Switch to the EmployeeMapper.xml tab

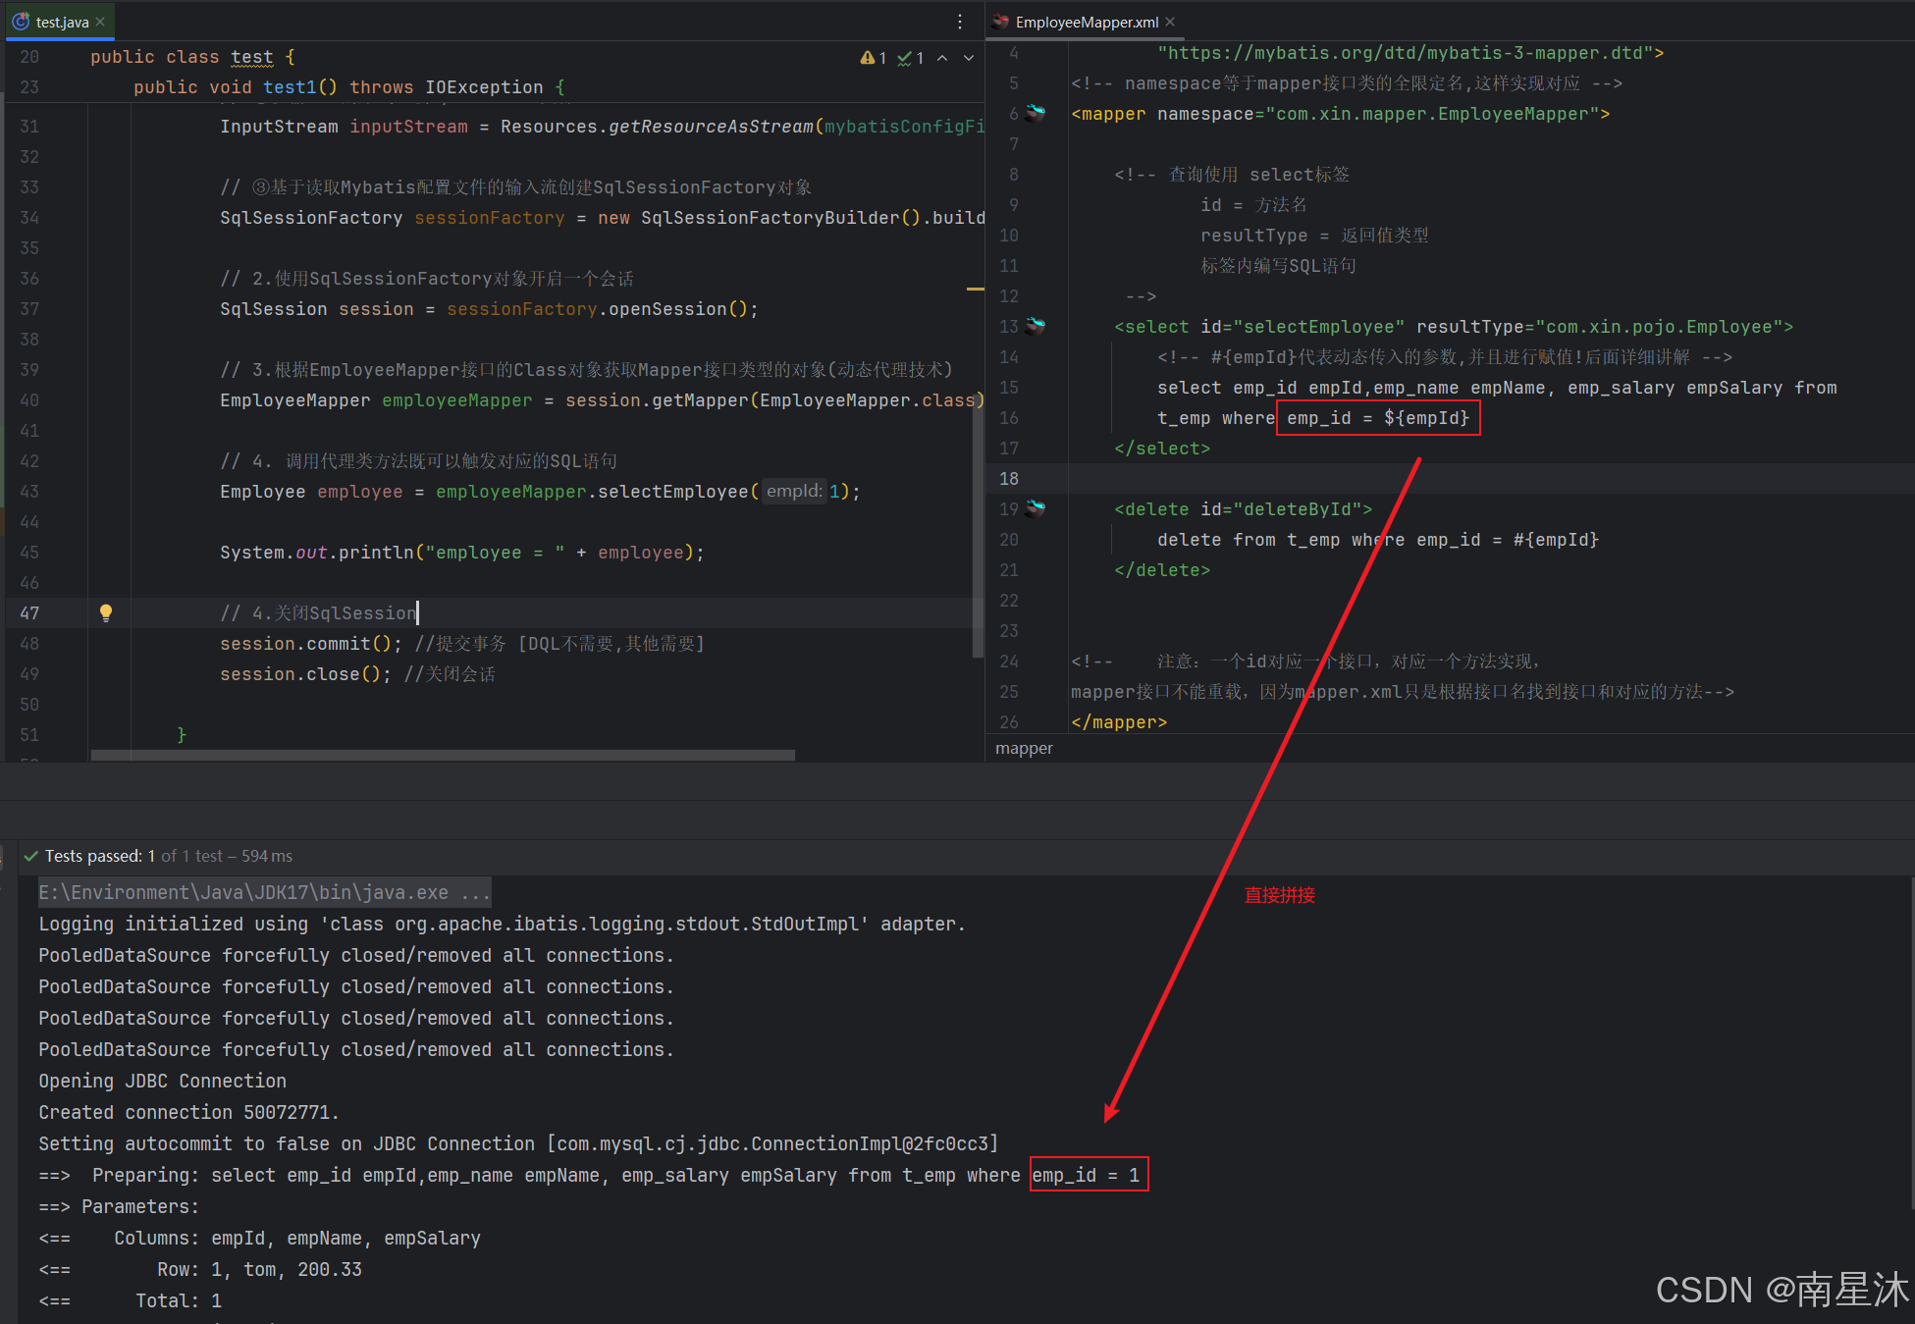1087,22
